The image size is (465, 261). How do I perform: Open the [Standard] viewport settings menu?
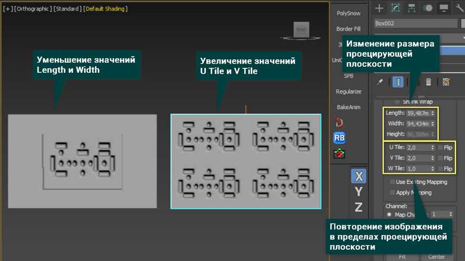click(67, 9)
